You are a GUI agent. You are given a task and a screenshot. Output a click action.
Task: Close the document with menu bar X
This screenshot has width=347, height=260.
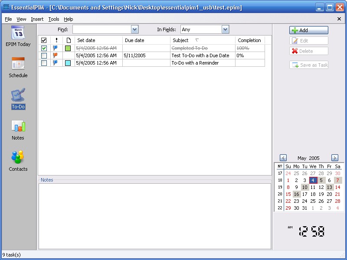[x=339, y=19]
